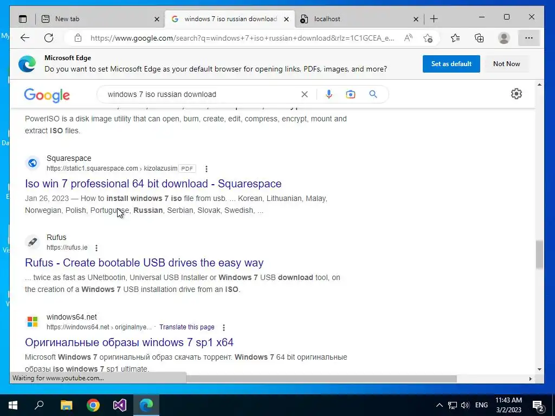Add this page to favorites (star plus)
Viewport: 555px width, 416px height.
click(x=428, y=38)
